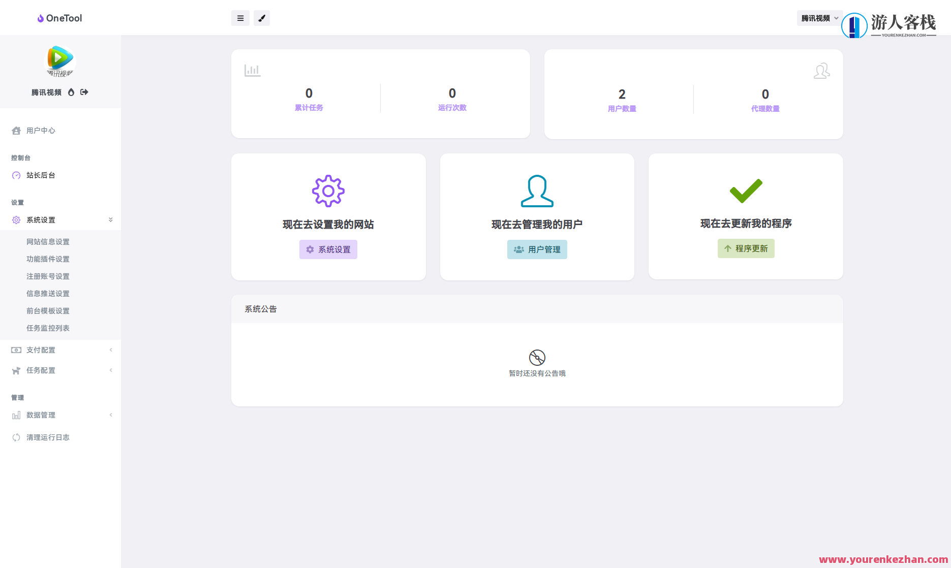The image size is (951, 568).
Task: Click the paintbrush theme icon
Action: (262, 18)
